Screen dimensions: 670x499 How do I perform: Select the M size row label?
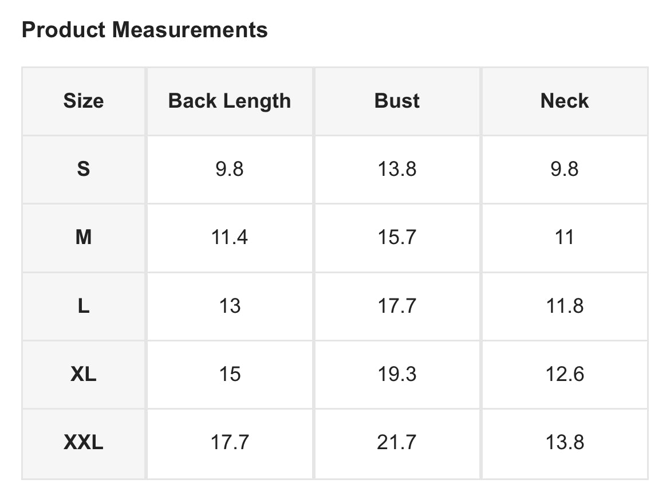[x=84, y=237]
